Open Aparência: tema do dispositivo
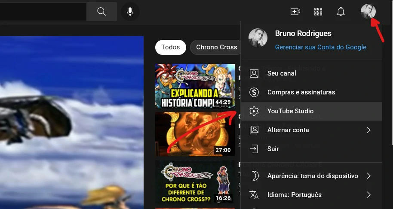The width and height of the screenshot is (393, 209). coord(311,176)
